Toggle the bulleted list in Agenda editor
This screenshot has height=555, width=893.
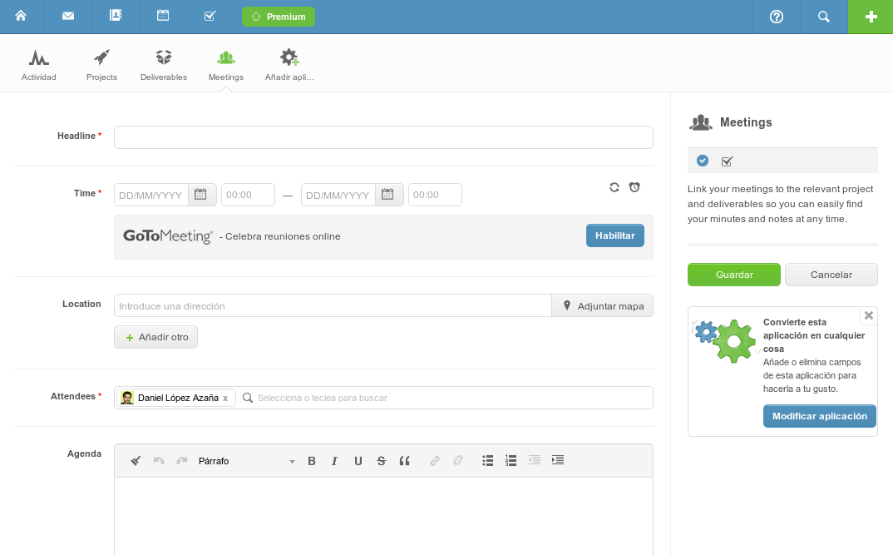click(488, 460)
